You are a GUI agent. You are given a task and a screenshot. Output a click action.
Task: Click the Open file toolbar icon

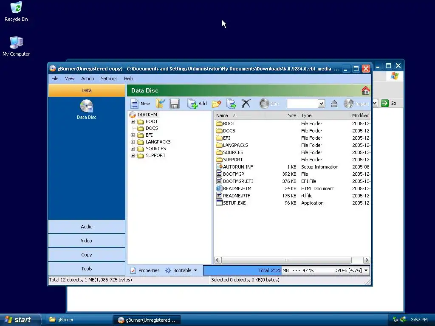tap(160, 104)
